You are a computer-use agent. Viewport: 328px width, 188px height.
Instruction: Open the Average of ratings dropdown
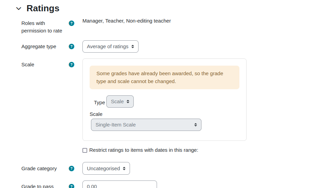click(110, 46)
